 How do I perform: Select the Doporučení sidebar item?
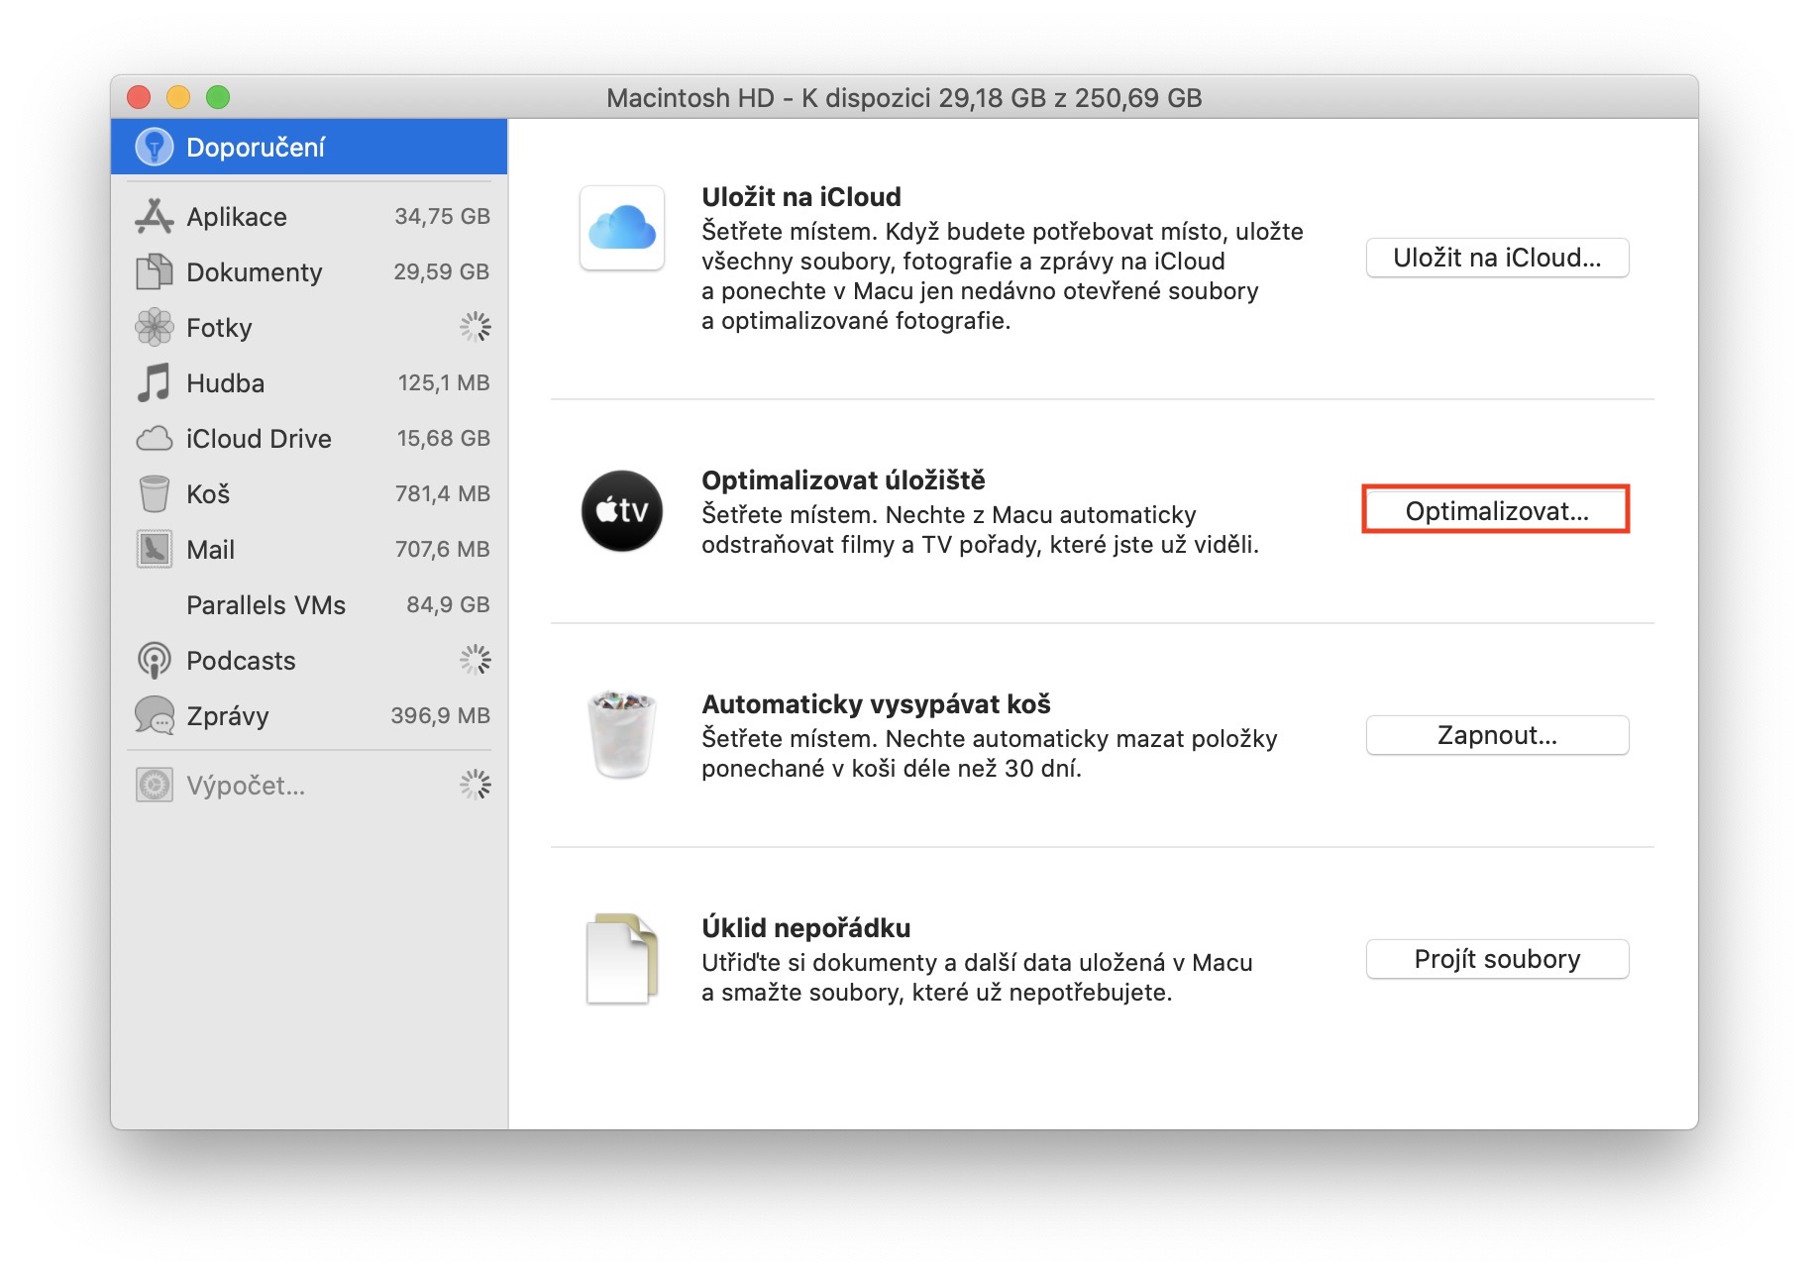click(256, 148)
